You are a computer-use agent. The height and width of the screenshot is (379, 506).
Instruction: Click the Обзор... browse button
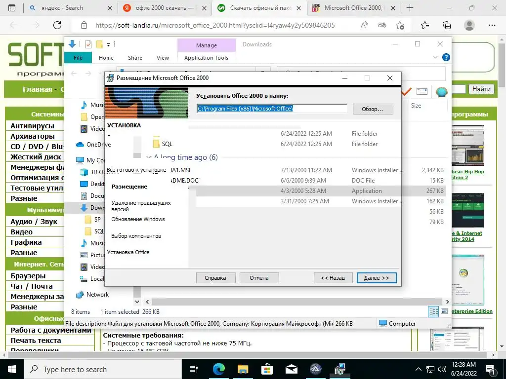coord(373,109)
